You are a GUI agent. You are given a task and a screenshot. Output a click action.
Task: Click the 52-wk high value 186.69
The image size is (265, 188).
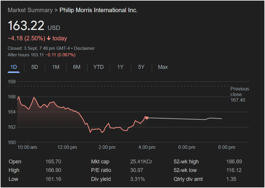pyautogui.click(x=234, y=162)
